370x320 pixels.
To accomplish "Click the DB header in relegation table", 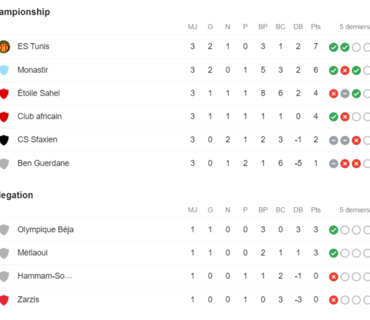I will 298,210.
